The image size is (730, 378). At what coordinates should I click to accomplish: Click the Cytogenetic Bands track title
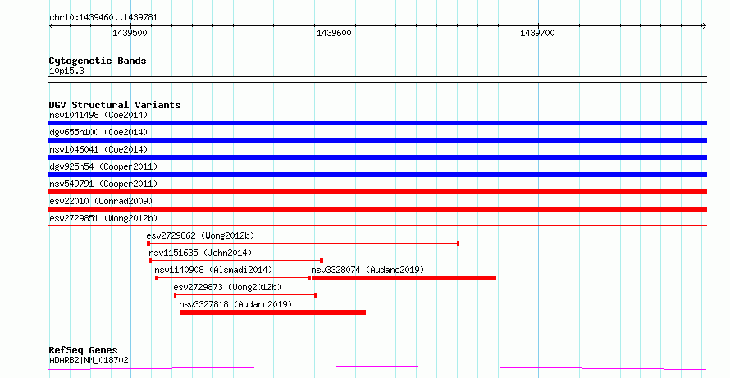click(98, 61)
